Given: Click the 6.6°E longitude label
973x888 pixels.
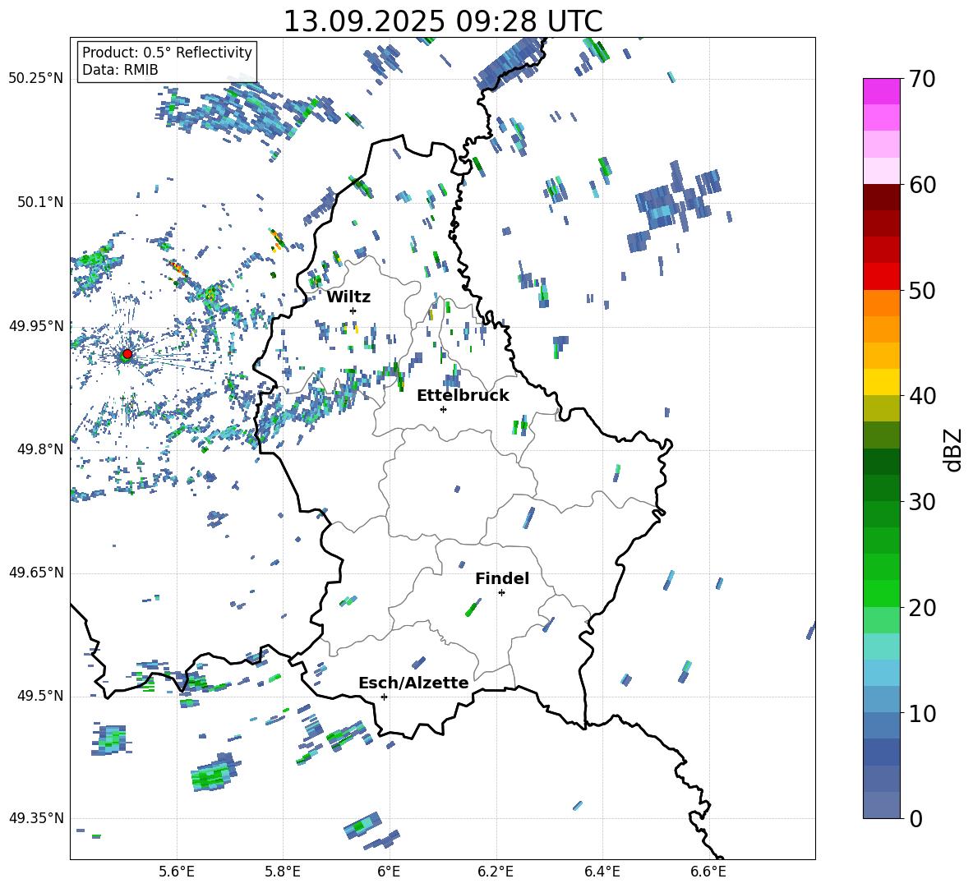Looking at the screenshot, I should click(x=708, y=872).
